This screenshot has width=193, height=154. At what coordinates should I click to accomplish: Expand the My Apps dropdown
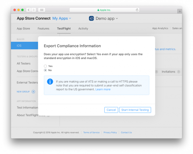[x=62, y=18]
